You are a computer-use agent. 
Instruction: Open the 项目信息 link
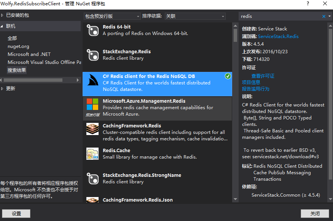(251, 83)
